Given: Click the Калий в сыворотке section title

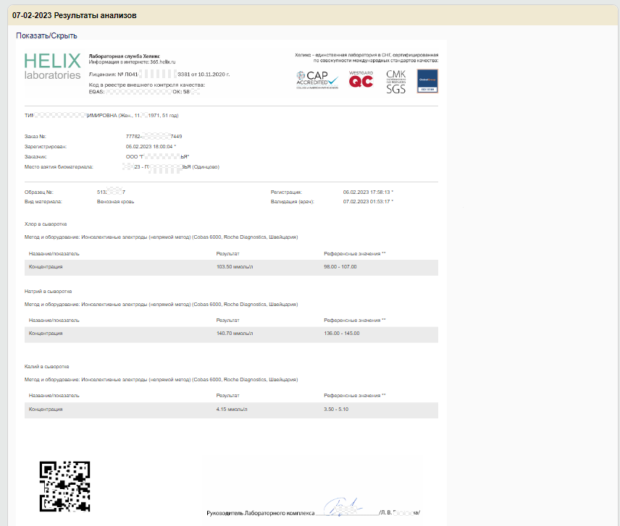Looking at the screenshot, I should pos(46,367).
